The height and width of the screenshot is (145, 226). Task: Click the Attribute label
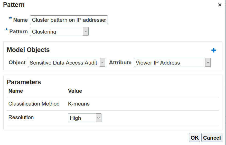(120, 63)
